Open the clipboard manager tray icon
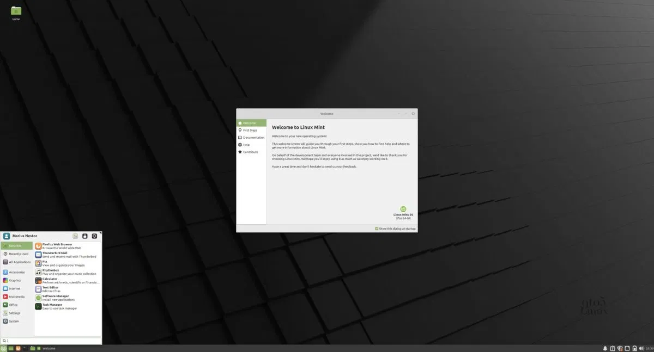Viewport: 654px width, 352px height. click(x=613, y=348)
